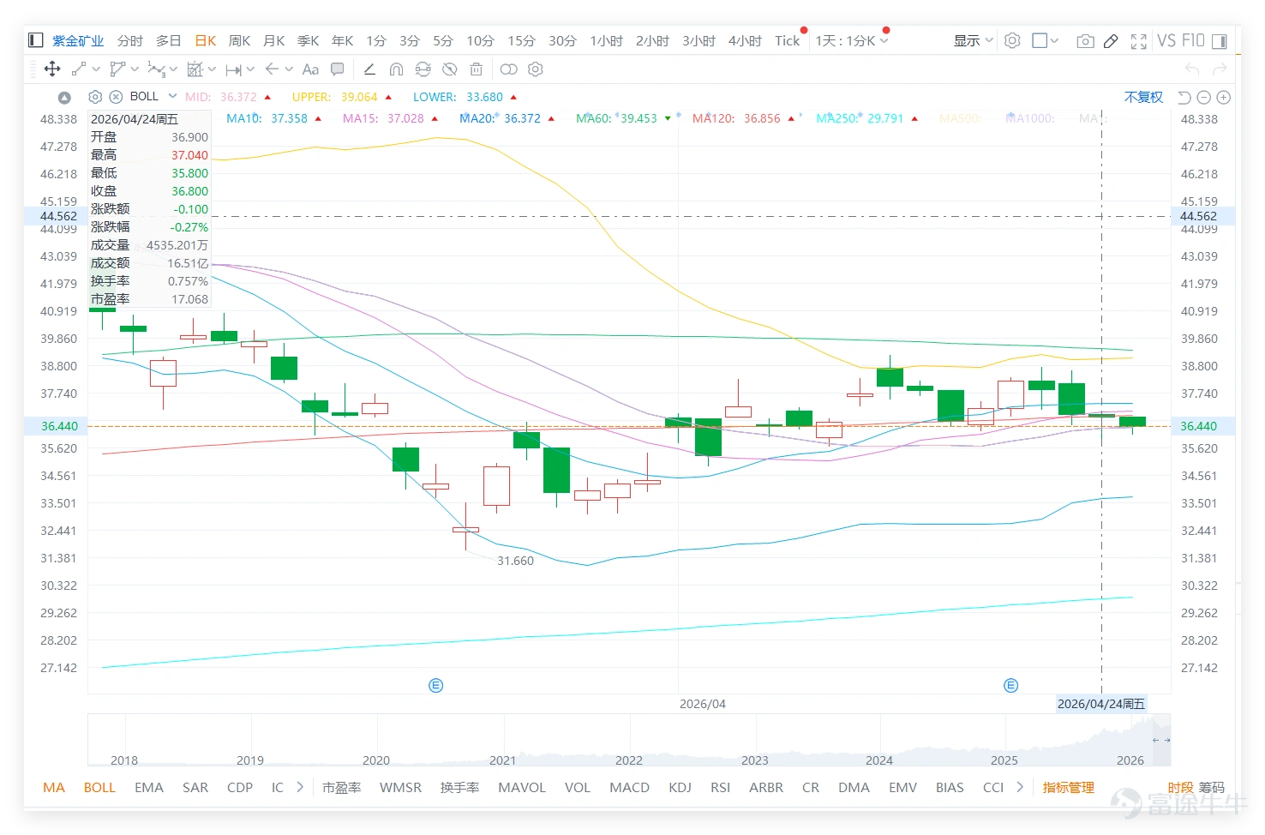Switch to the 分时 intraday tab
The height and width of the screenshot is (835, 1265).
point(130,40)
